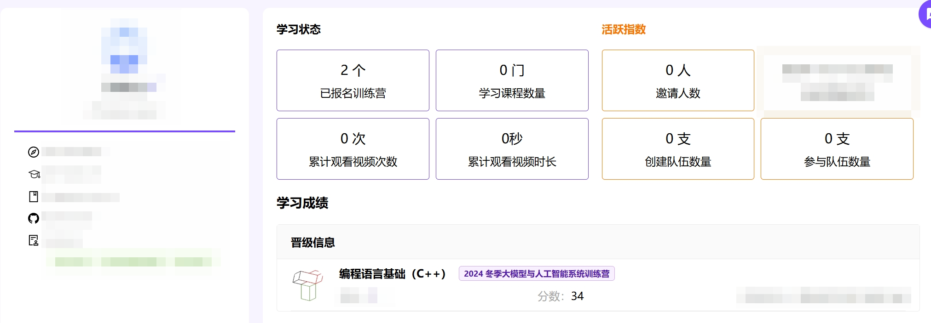Image resolution: width=931 pixels, height=323 pixels.
Task: Click the certificate document icon in the sidebar
Action: [x=34, y=240]
